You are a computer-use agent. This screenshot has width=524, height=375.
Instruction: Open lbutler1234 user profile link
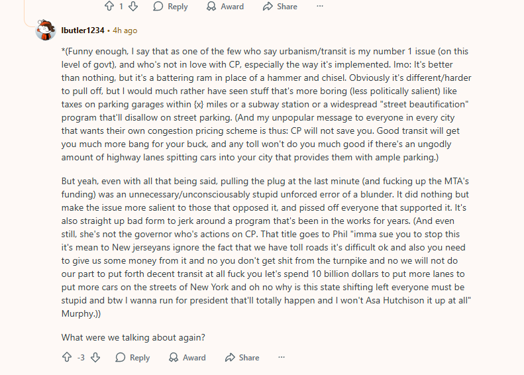tap(83, 30)
